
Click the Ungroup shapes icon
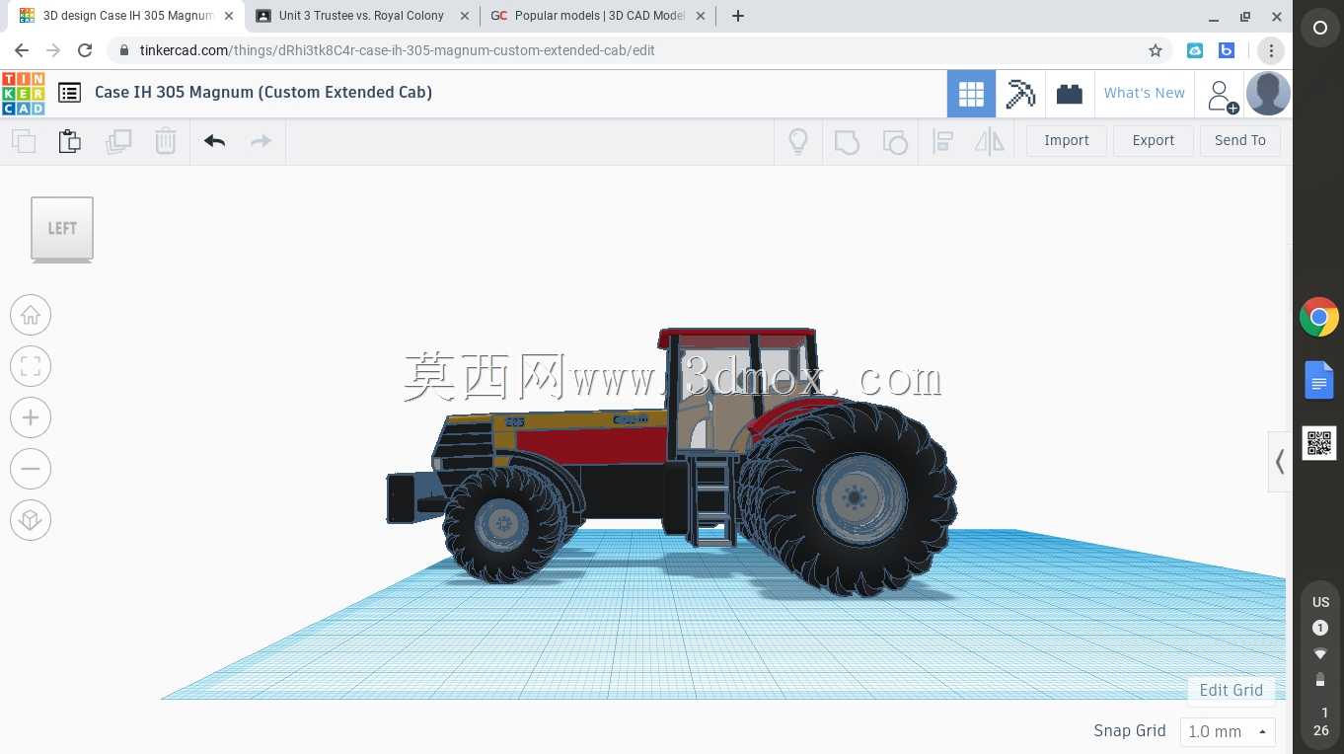click(894, 141)
